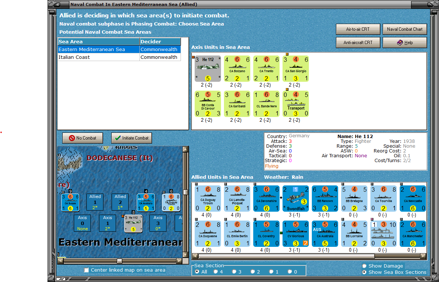Toggle Center linked map on sea area
The width and height of the screenshot is (439, 282).
[x=86, y=270]
